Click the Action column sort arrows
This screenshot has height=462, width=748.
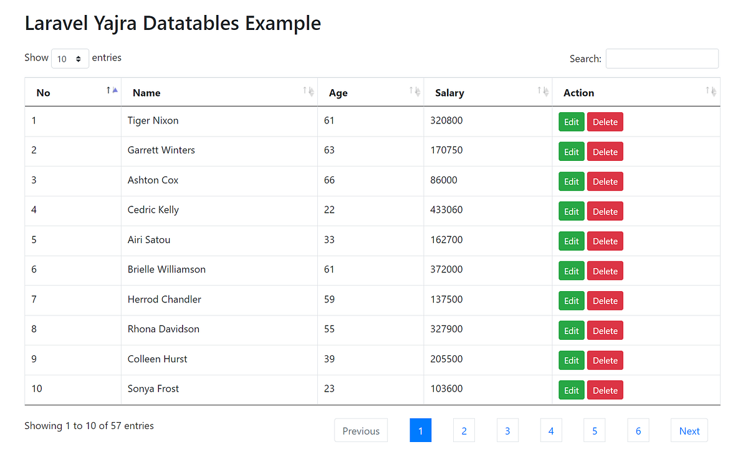click(x=711, y=91)
